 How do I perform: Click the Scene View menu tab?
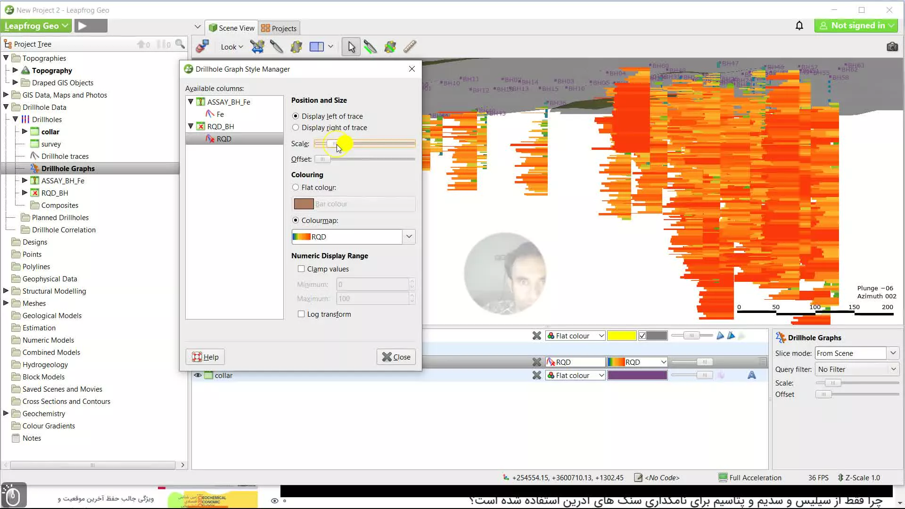click(232, 28)
